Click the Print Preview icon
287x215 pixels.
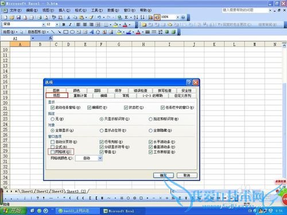[46, 17]
